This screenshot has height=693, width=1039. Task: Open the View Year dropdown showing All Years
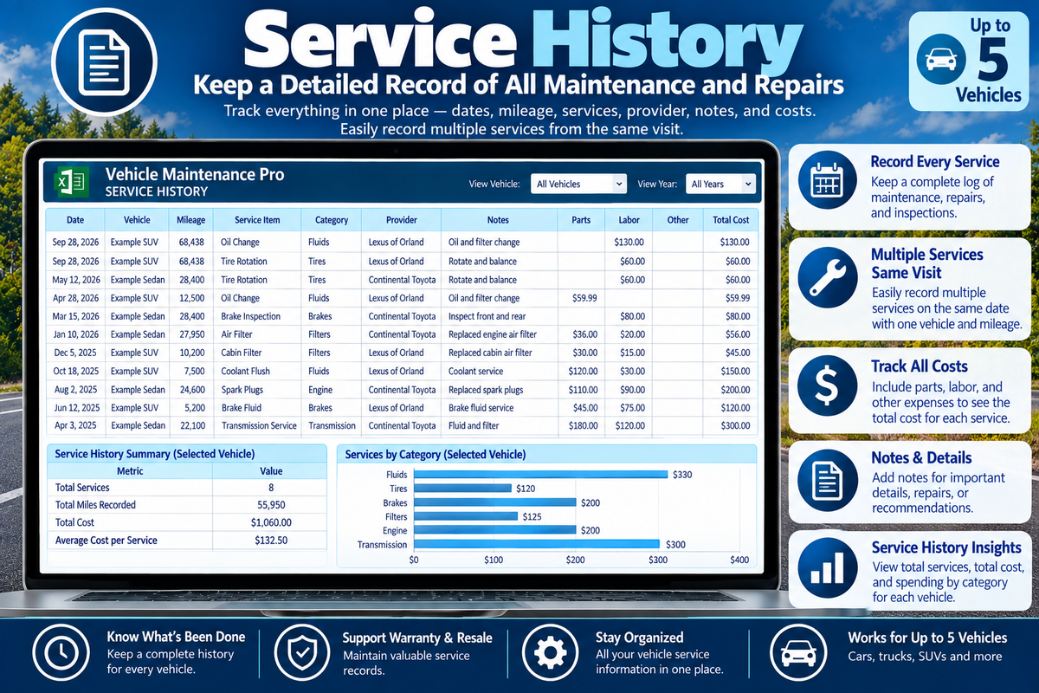coord(721,184)
